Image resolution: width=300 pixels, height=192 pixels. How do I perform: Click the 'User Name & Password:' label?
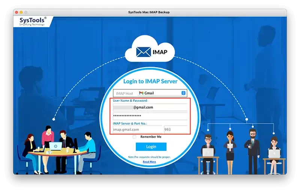(x=130, y=101)
